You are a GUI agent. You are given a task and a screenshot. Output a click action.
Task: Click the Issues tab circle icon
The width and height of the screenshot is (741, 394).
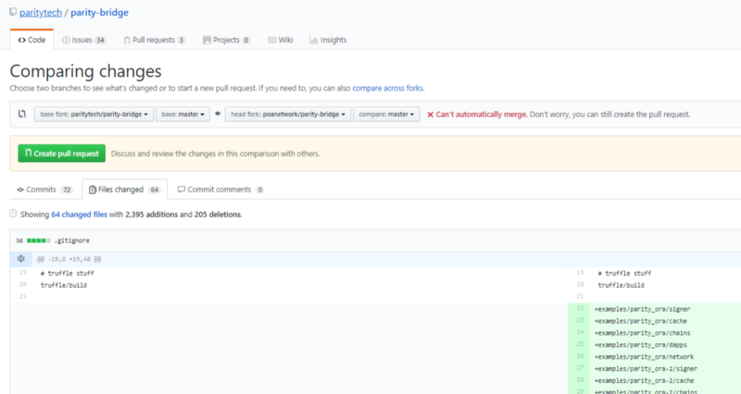66,40
